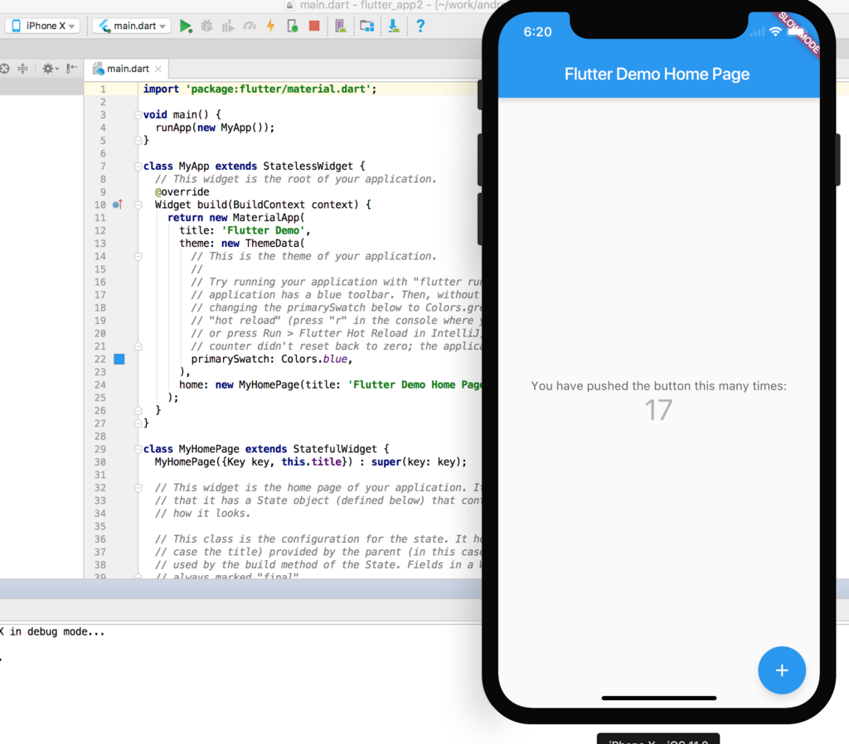Attach debugger to running process
This screenshot has height=744, width=849.
[x=293, y=26]
